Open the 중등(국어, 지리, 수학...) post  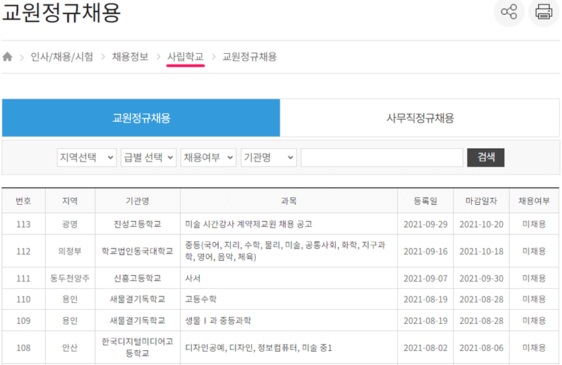(x=285, y=251)
